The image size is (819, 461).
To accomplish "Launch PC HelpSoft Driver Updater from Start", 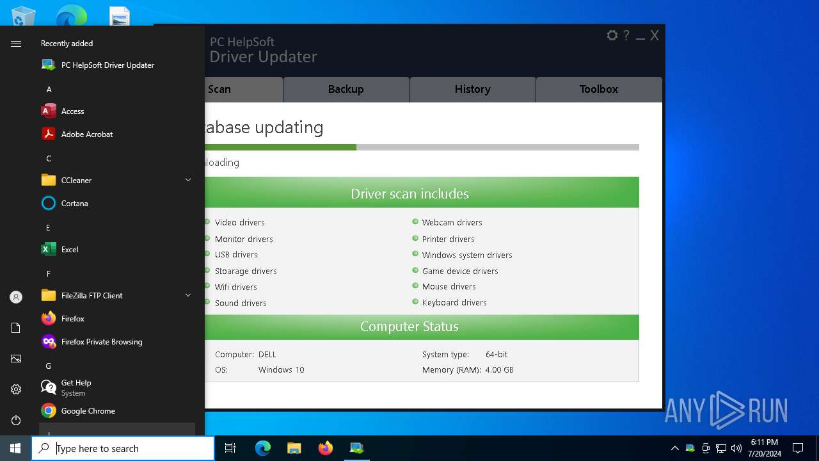I will (116, 65).
